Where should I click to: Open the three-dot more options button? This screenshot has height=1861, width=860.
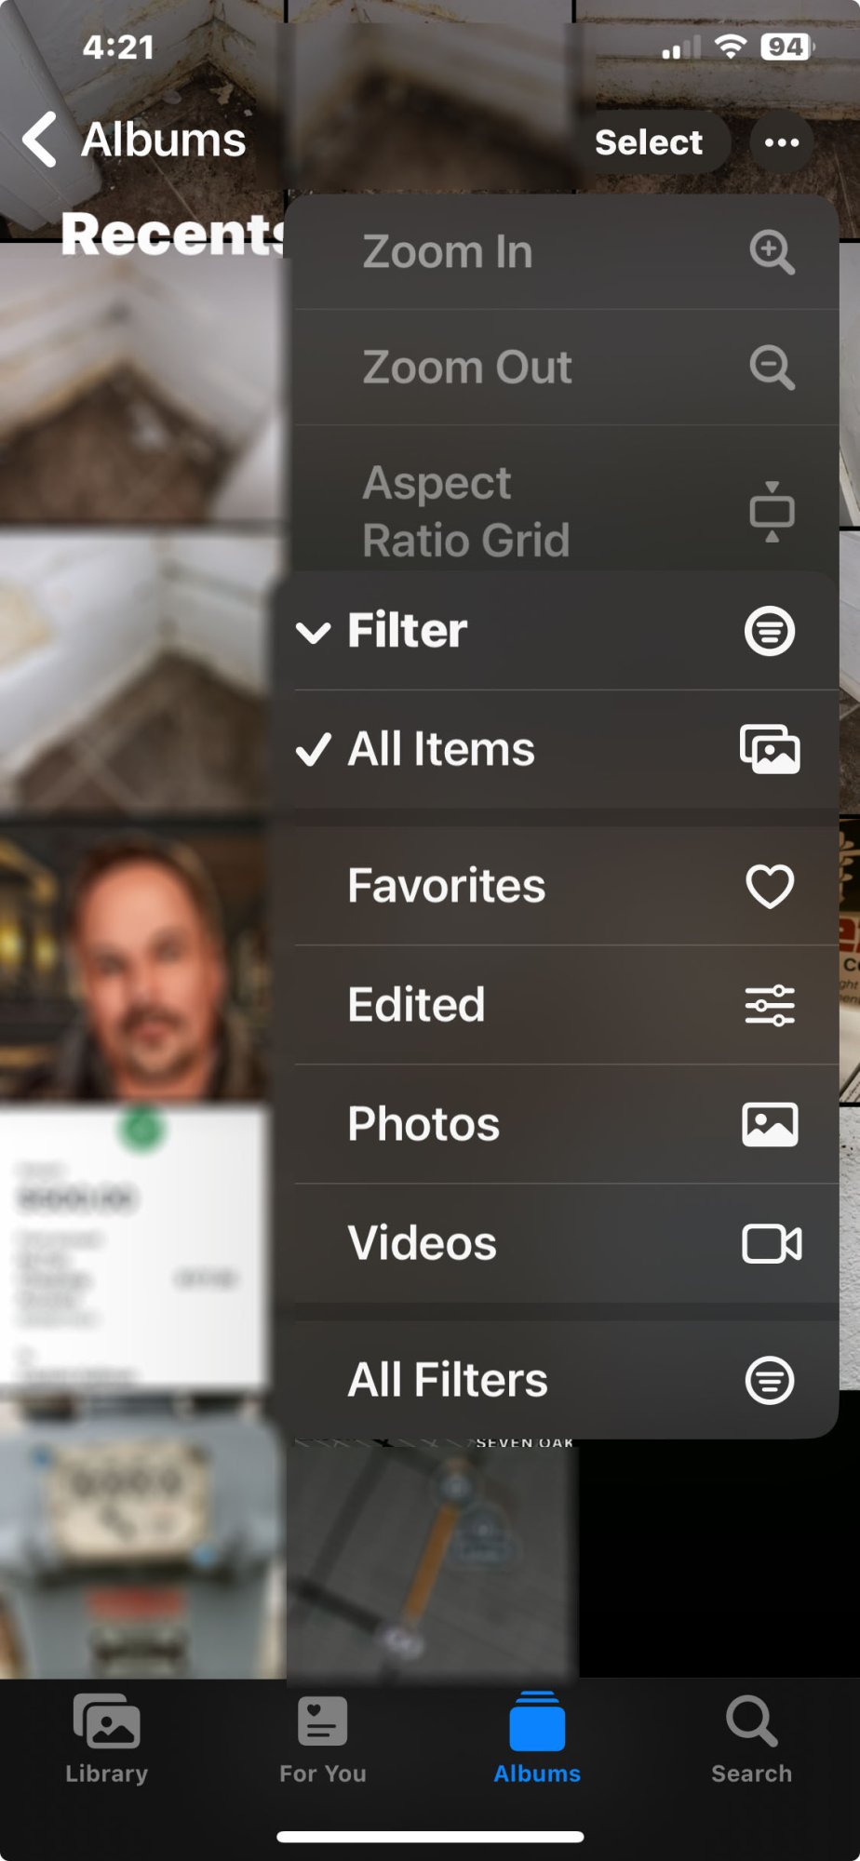tap(782, 142)
